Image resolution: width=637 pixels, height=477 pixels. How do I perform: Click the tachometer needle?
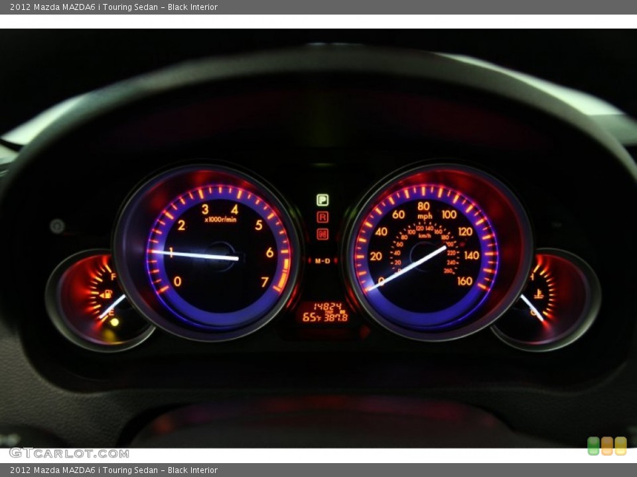tap(194, 254)
